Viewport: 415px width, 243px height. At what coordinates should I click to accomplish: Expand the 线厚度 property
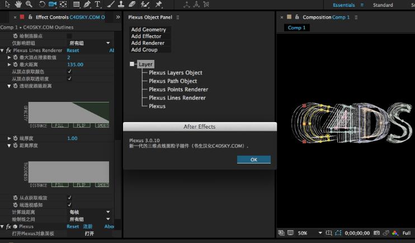point(10,138)
